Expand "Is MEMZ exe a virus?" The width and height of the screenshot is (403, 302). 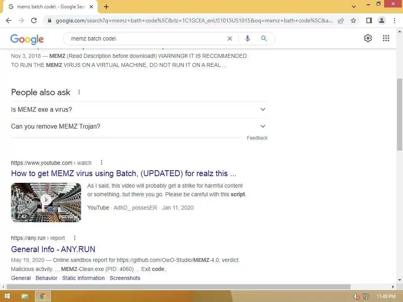coord(139,109)
